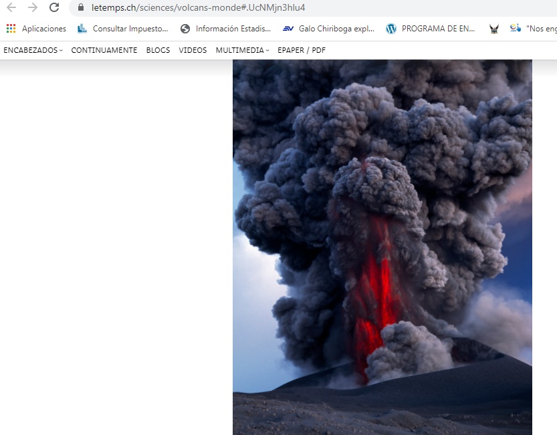
Task: Click the padlock site security icon
Action: (81, 8)
